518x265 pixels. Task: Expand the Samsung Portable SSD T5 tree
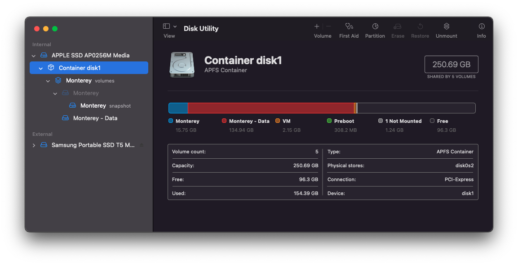point(34,145)
